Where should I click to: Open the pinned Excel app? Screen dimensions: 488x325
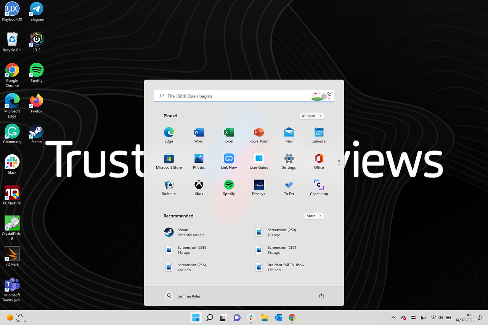(229, 135)
